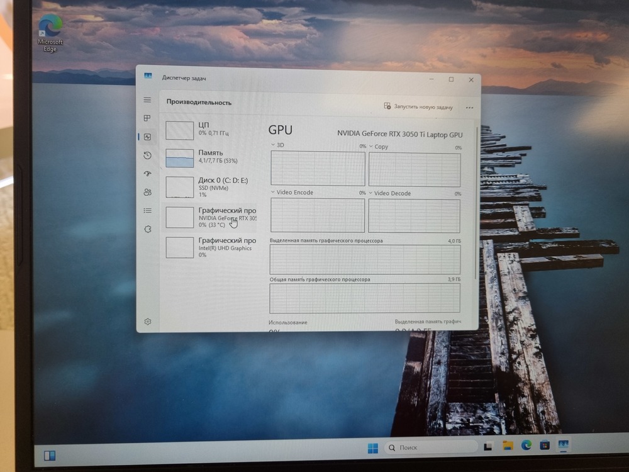
Task: Open Task View on the taskbar
Action: pos(488,446)
